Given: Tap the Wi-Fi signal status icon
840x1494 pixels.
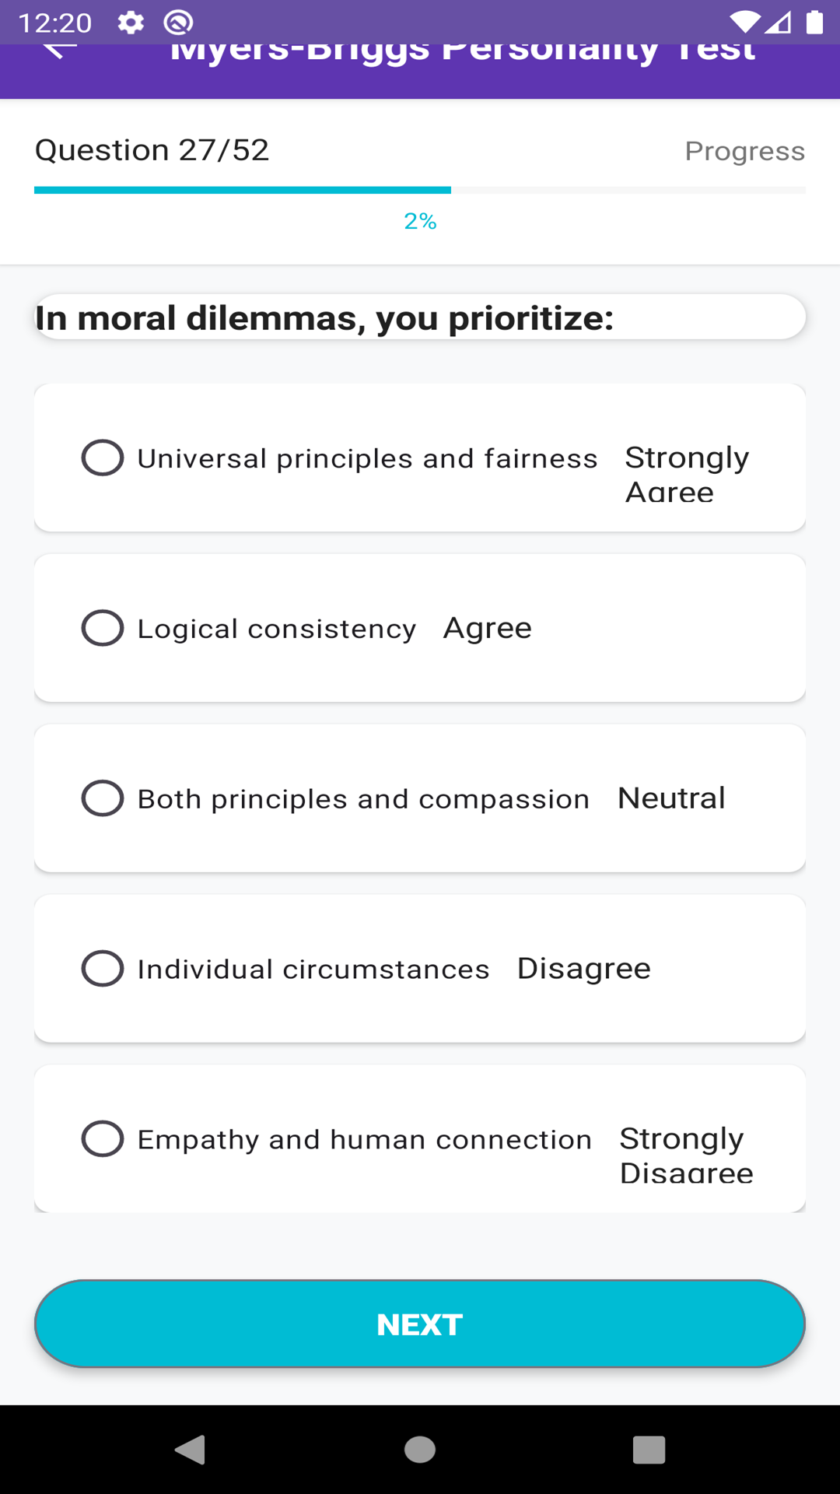Looking at the screenshot, I should [744, 23].
